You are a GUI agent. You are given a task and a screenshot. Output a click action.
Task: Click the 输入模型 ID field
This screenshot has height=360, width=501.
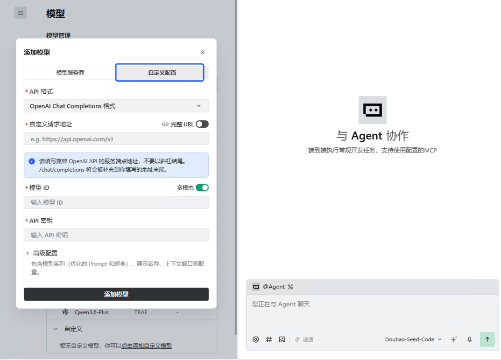116,202
